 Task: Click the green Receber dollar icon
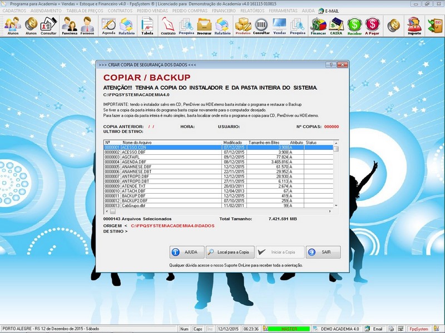click(354, 26)
